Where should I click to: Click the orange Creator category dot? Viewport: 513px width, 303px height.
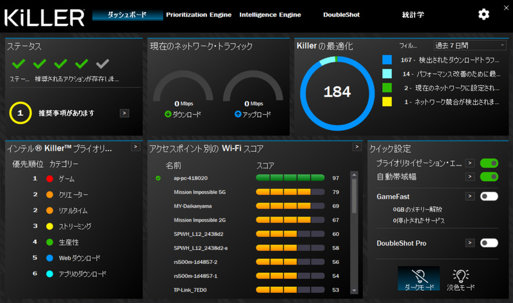click(x=50, y=195)
